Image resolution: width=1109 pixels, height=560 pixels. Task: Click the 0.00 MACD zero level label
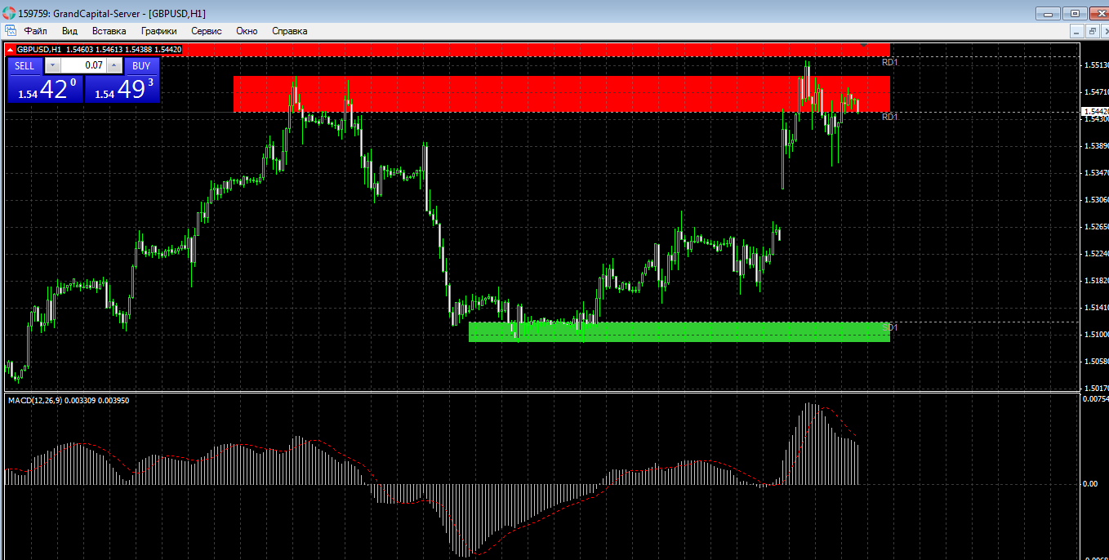pyautogui.click(x=1090, y=484)
